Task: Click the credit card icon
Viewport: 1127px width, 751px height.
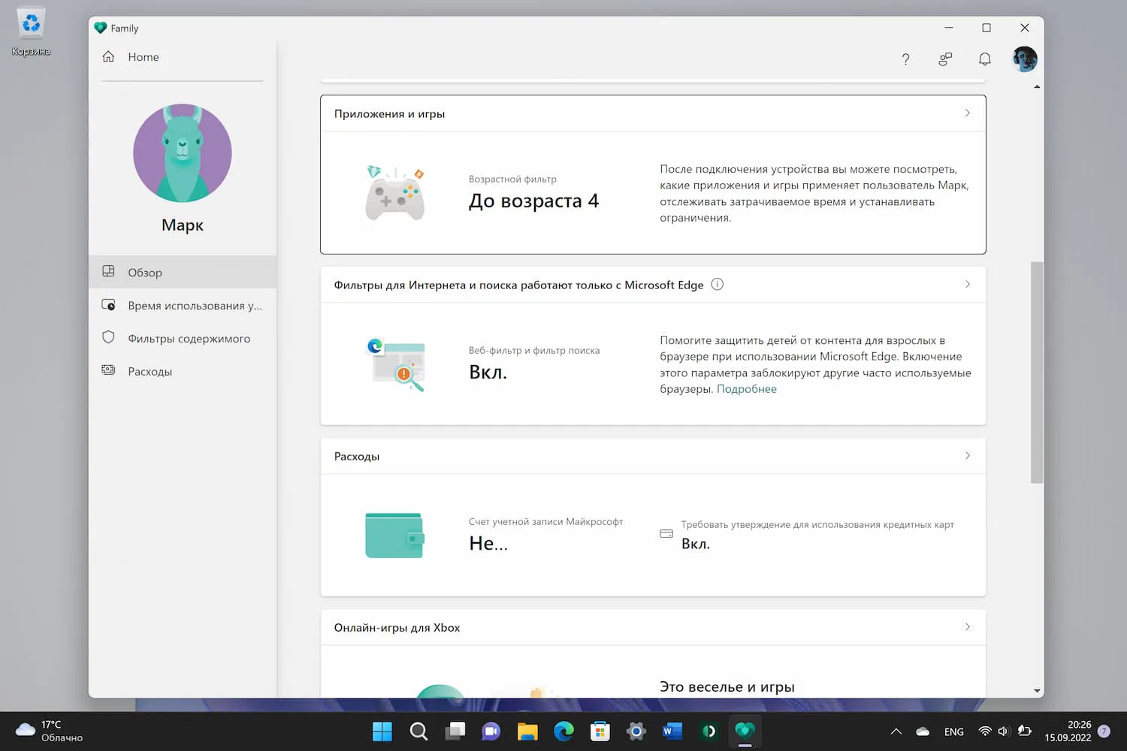Action: [x=666, y=534]
